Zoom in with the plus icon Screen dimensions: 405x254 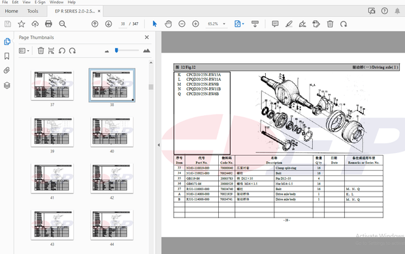195,24
